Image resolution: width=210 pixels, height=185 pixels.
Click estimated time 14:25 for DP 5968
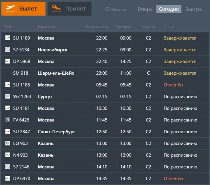coord(126,62)
